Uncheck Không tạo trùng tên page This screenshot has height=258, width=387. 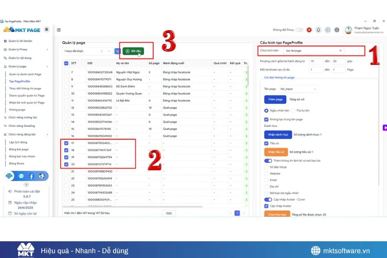pos(266,120)
